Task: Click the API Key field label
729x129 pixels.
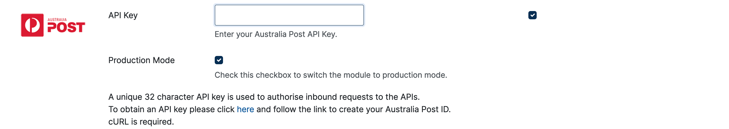Action: 123,15
